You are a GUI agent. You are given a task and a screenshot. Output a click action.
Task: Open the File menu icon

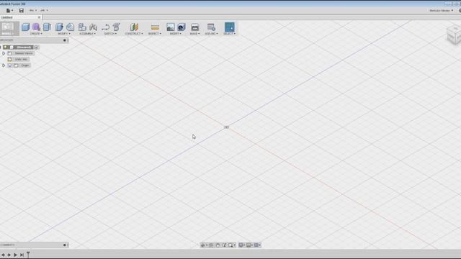(8, 11)
